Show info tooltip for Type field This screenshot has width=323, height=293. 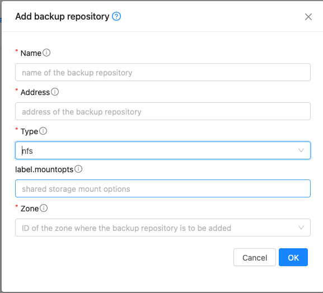[x=43, y=131]
